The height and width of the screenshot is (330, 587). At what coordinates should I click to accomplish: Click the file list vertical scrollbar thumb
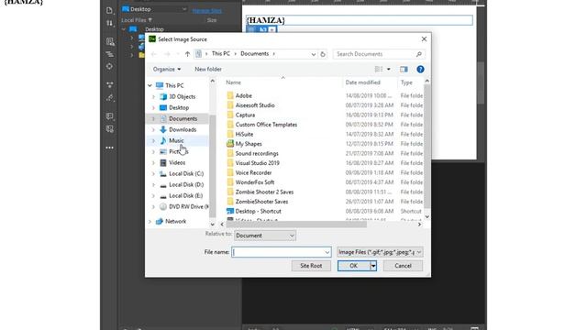426,147
